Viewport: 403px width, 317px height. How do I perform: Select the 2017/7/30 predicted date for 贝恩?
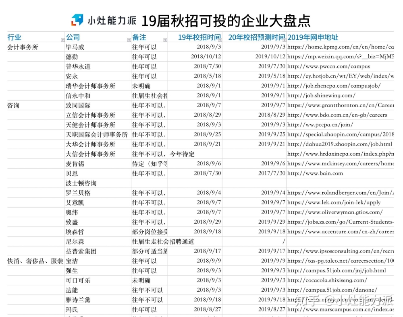(272, 174)
